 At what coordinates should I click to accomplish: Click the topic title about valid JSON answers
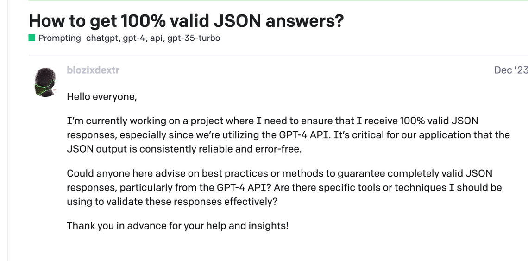click(x=186, y=20)
